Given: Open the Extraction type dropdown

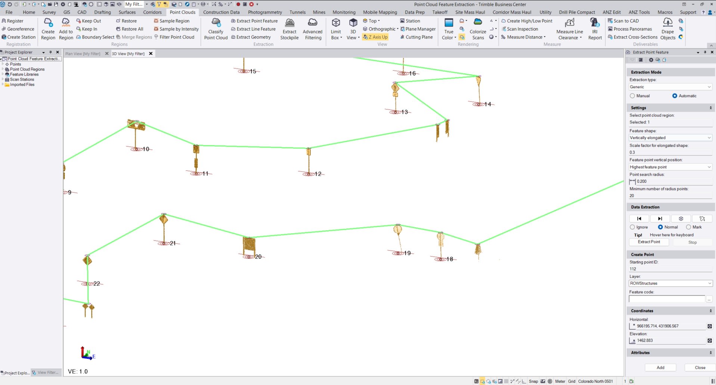Looking at the screenshot, I should (670, 87).
